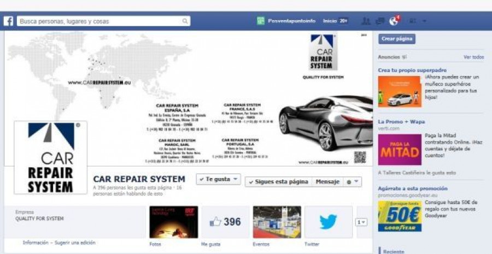Click the QR code on cover
This screenshot has height=254, width=492.
click(x=360, y=157)
